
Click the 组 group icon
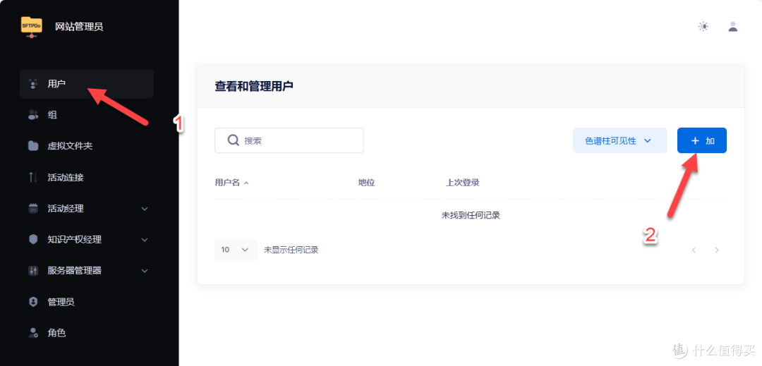coord(33,115)
